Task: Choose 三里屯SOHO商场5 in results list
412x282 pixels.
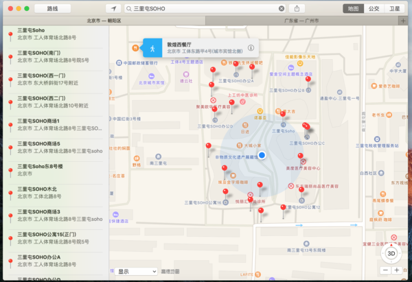Action: [x=55, y=147]
